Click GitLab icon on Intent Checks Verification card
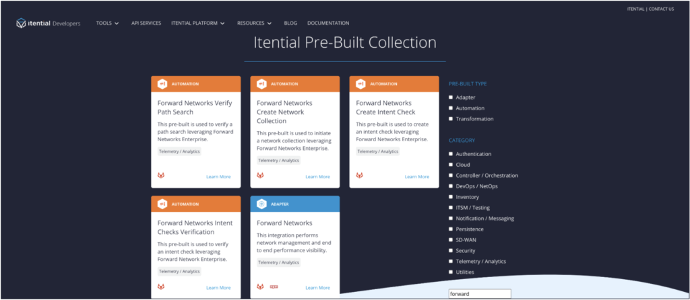Screen dimensions: 690x300 (161, 287)
